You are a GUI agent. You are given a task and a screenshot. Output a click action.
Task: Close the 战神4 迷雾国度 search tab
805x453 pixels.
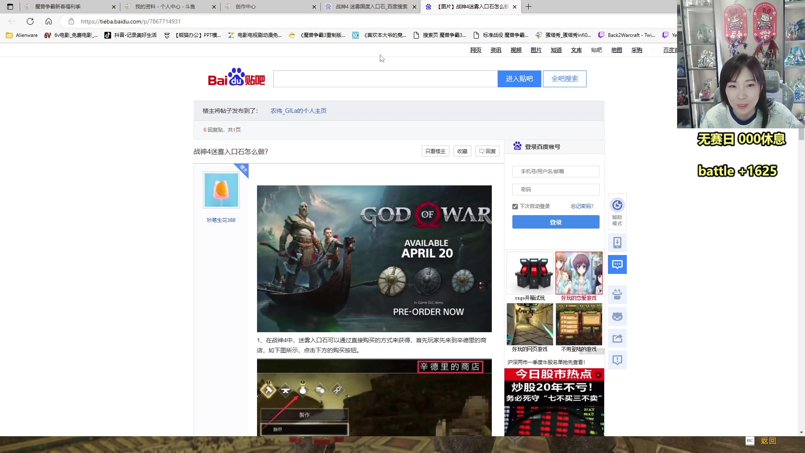click(415, 7)
